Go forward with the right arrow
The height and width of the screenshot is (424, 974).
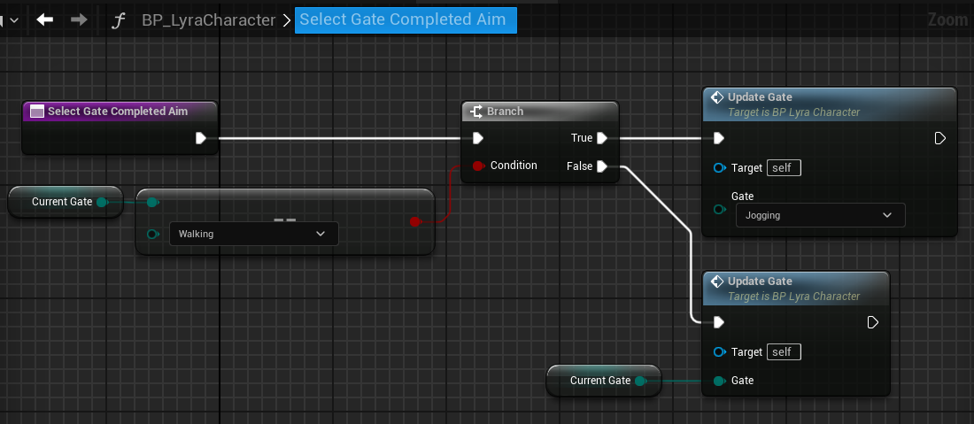pos(79,19)
